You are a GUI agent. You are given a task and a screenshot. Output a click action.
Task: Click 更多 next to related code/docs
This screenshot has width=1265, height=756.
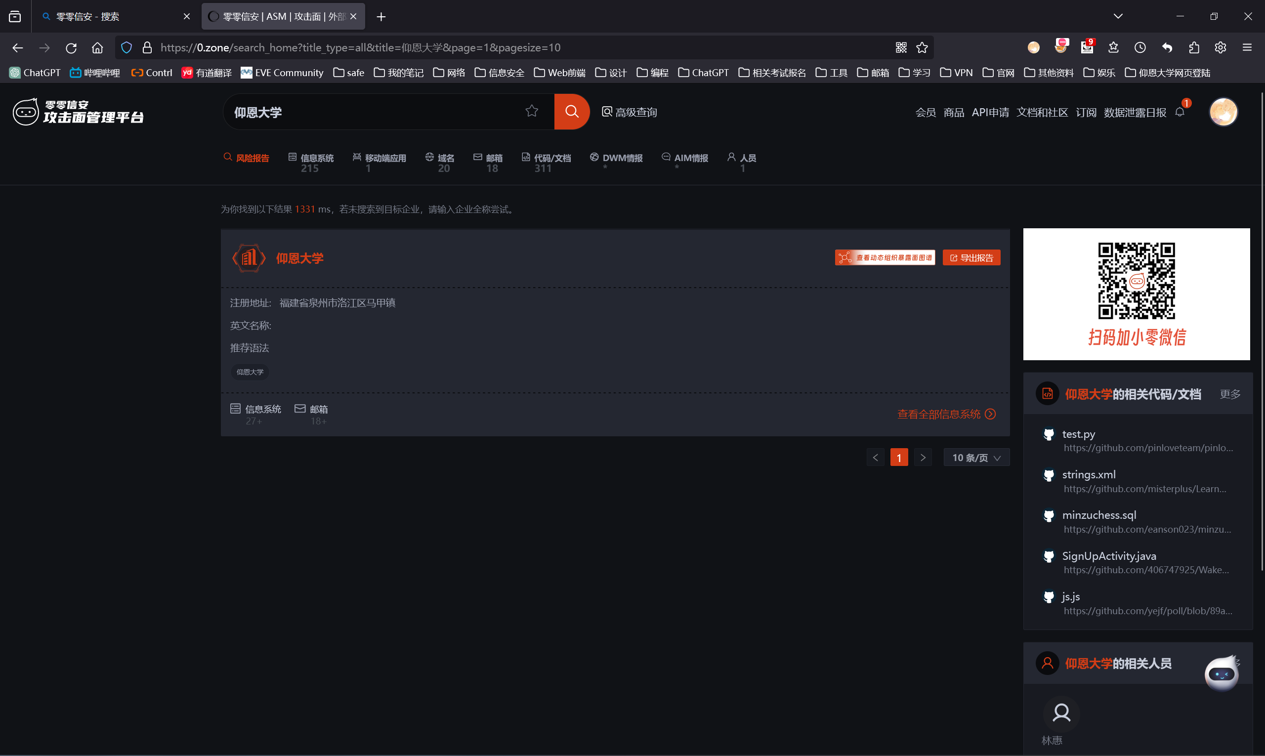[x=1229, y=394]
